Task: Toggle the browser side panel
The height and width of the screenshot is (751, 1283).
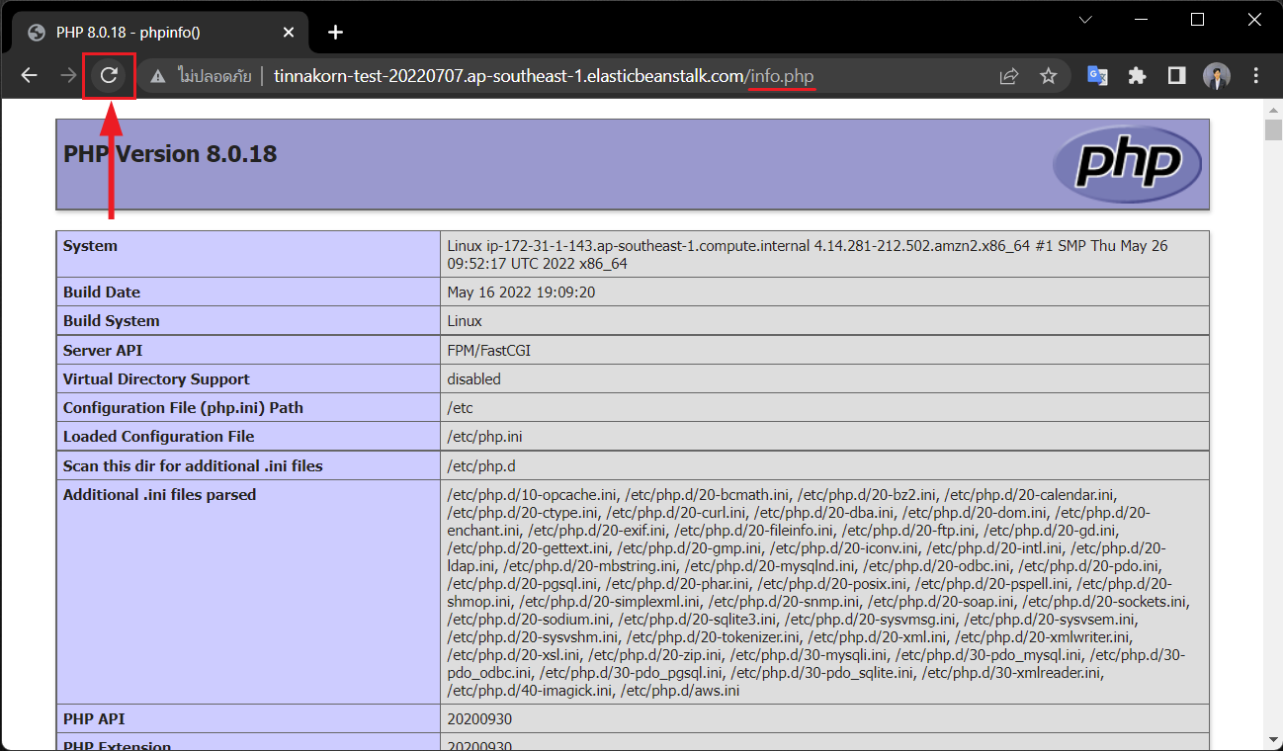Action: [x=1176, y=76]
